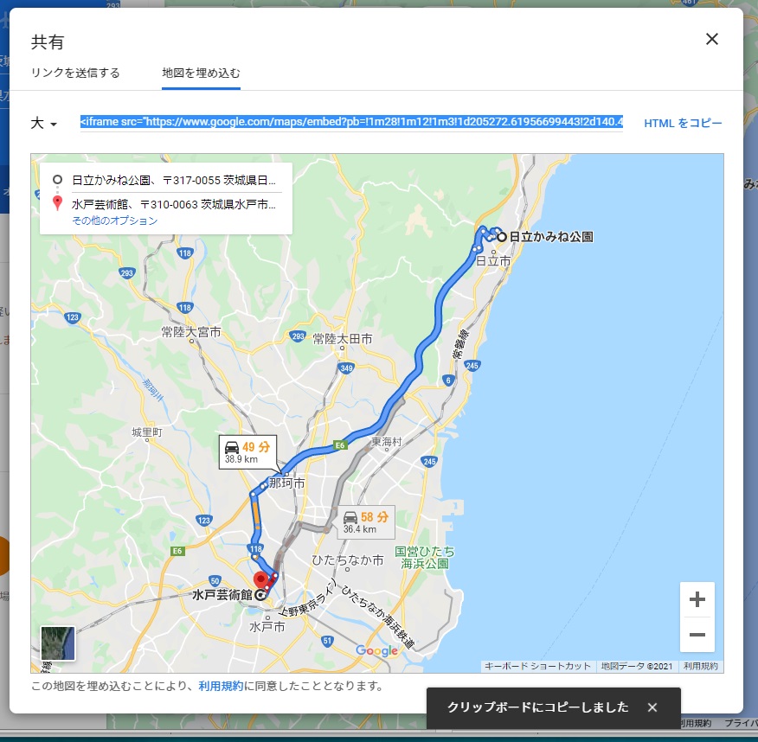
Task: Open その他のオプション link in map card
Action: coord(114,221)
